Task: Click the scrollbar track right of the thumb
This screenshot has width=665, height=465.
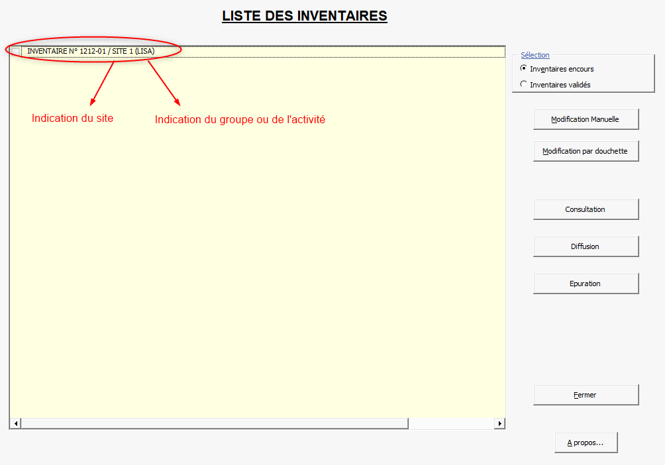Action: click(x=450, y=423)
